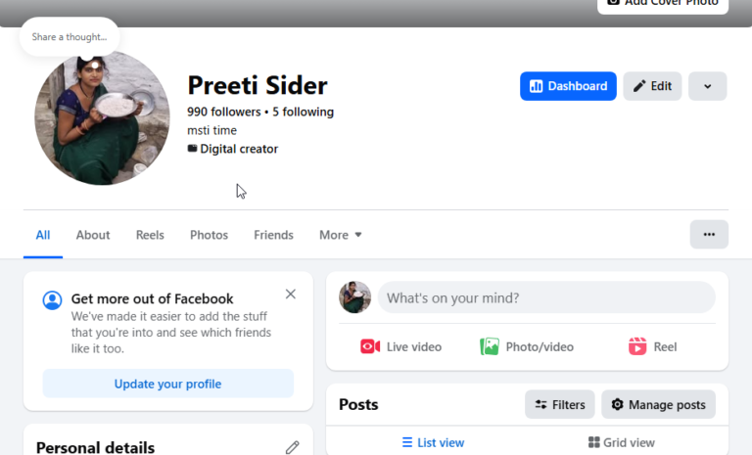Image resolution: width=752 pixels, height=455 pixels.
Task: Open the More tab dropdown
Action: point(341,235)
